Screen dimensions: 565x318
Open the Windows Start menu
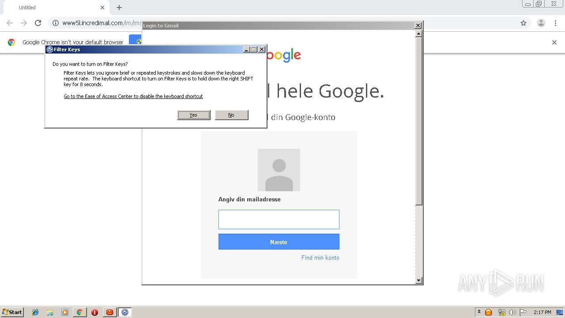[x=12, y=312]
